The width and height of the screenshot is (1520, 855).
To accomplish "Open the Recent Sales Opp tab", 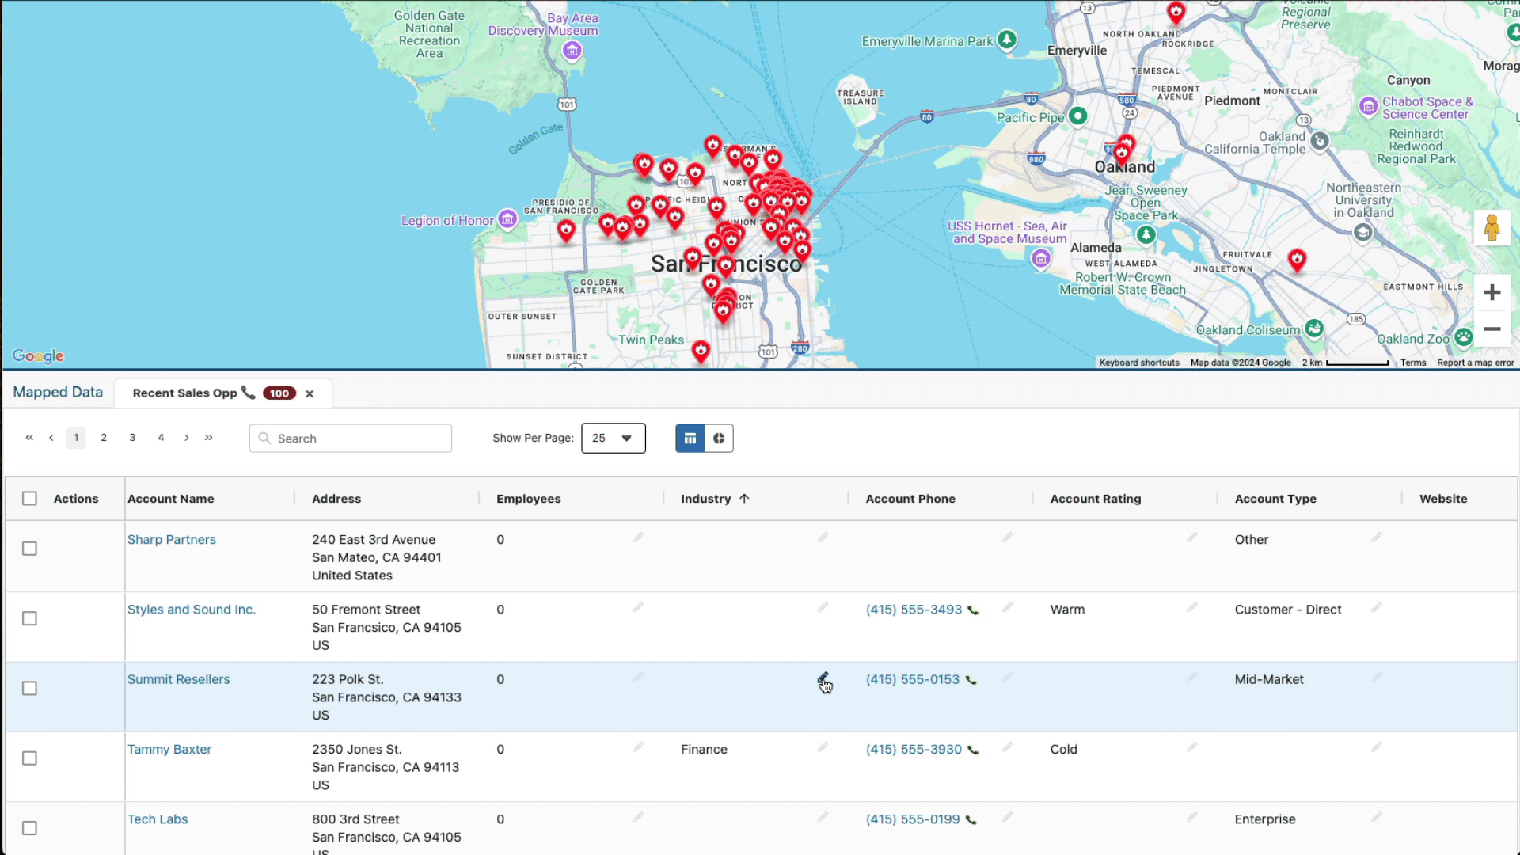I will click(185, 393).
